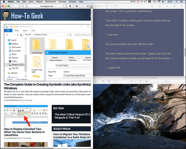Viewport: 186px width, 149px height.
Task: Go back in Safari with the back arrow
Action: (13, 6)
